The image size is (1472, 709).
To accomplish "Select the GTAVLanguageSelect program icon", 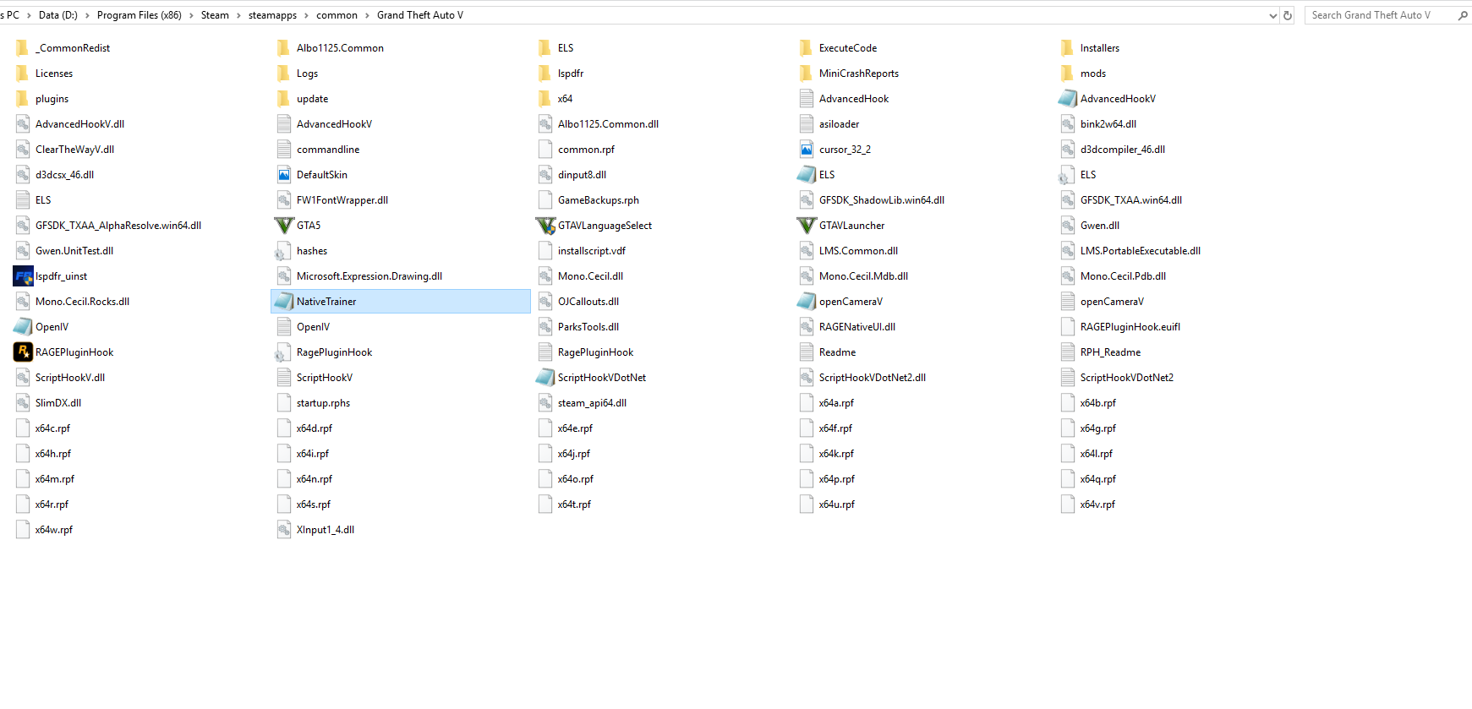I will tap(545, 226).
